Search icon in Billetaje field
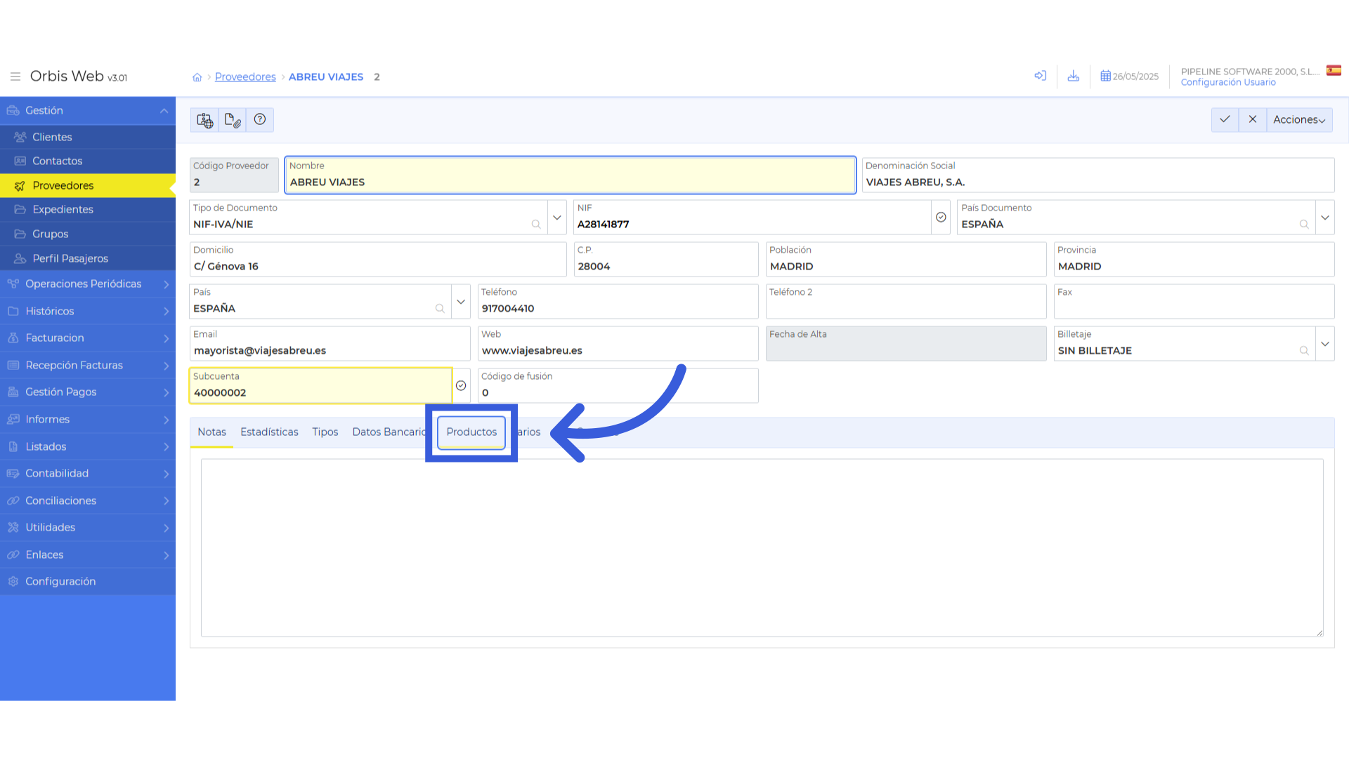 pos(1304,351)
